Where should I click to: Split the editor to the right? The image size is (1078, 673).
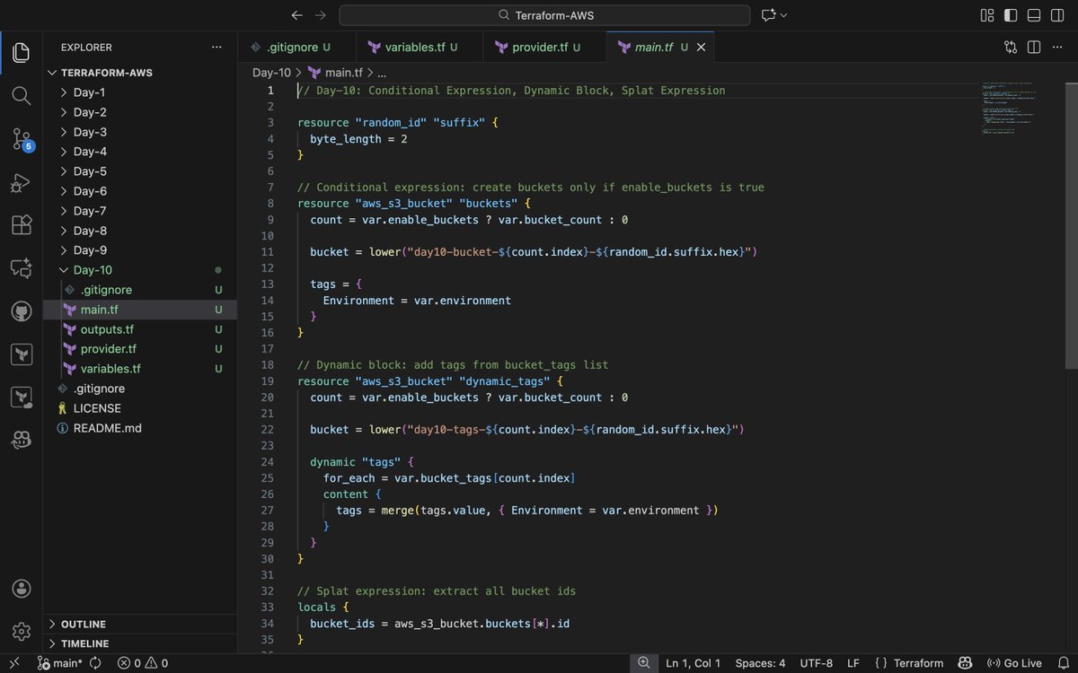tap(1034, 47)
